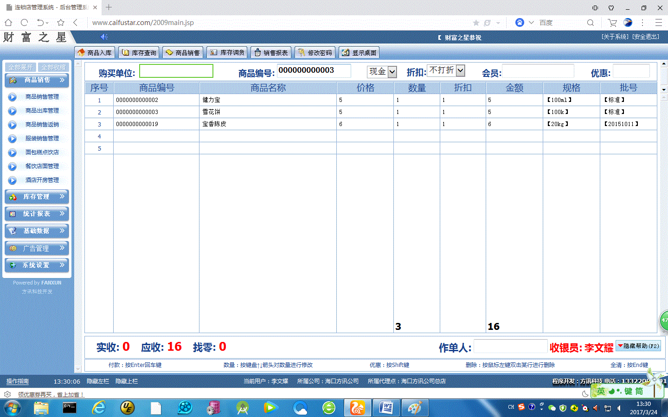Toggle the 隐藏帮助 (F2) button
The width and height of the screenshot is (668, 417).
tap(638, 346)
